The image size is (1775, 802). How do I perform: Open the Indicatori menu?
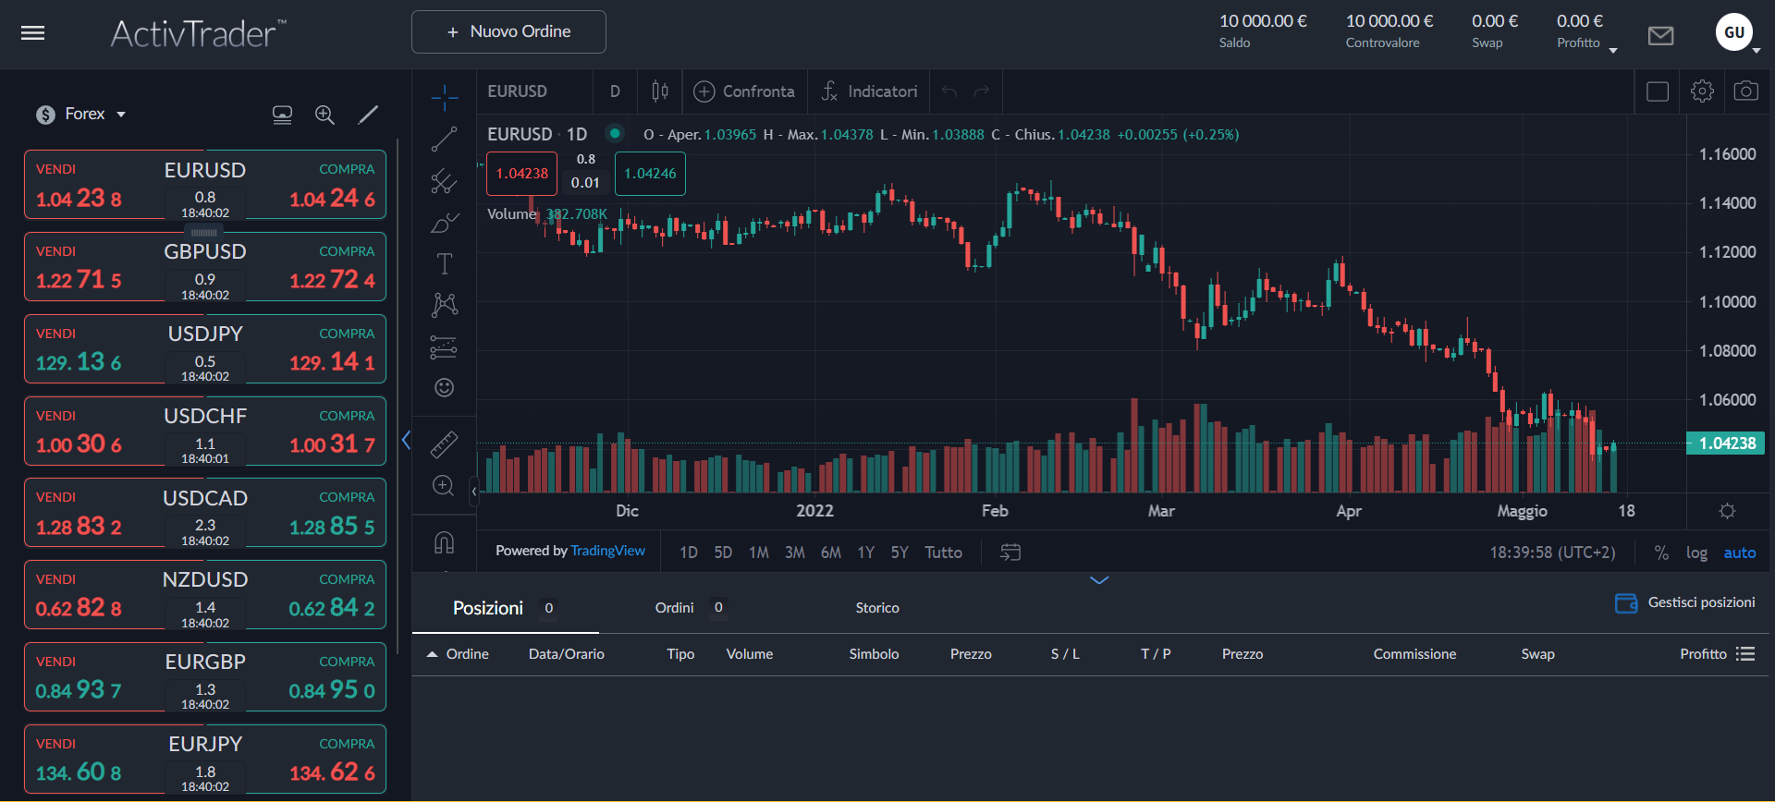869,91
